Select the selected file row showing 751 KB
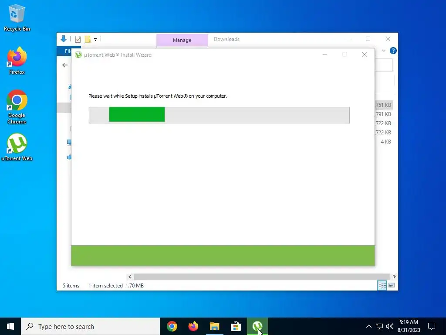This screenshot has width=446, height=335. (x=384, y=105)
